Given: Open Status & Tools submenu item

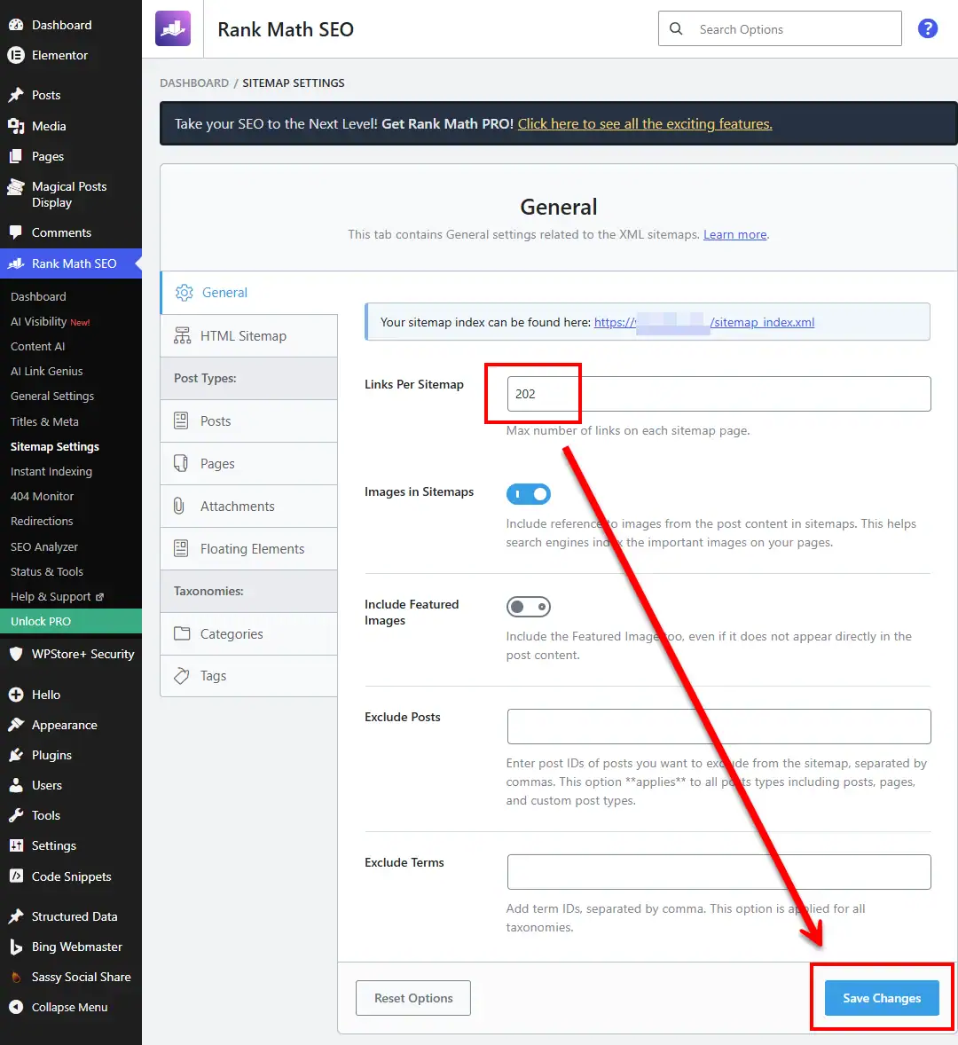Looking at the screenshot, I should [x=47, y=572].
